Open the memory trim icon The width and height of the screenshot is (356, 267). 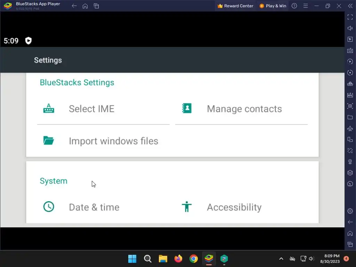pyautogui.click(x=350, y=84)
